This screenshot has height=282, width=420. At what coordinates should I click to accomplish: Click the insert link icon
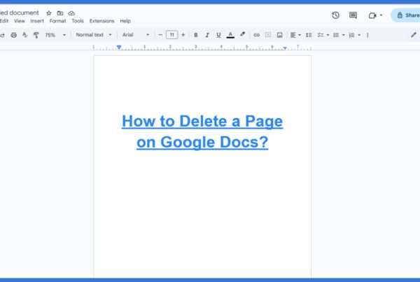[257, 35]
